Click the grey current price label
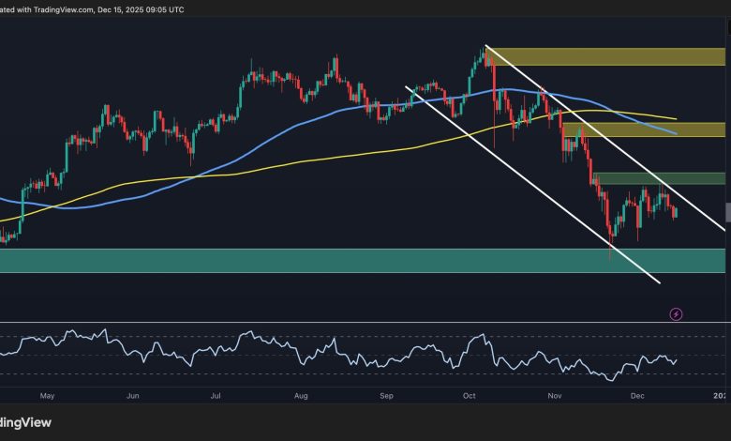Viewport: 731px width, 441px height. point(727,213)
